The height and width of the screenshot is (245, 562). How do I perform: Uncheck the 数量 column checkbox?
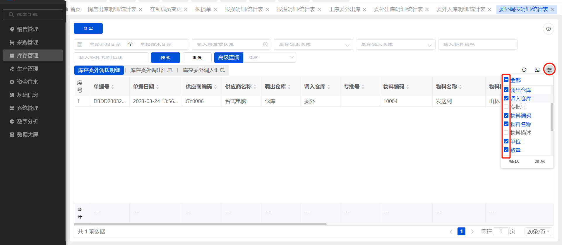[x=506, y=150]
